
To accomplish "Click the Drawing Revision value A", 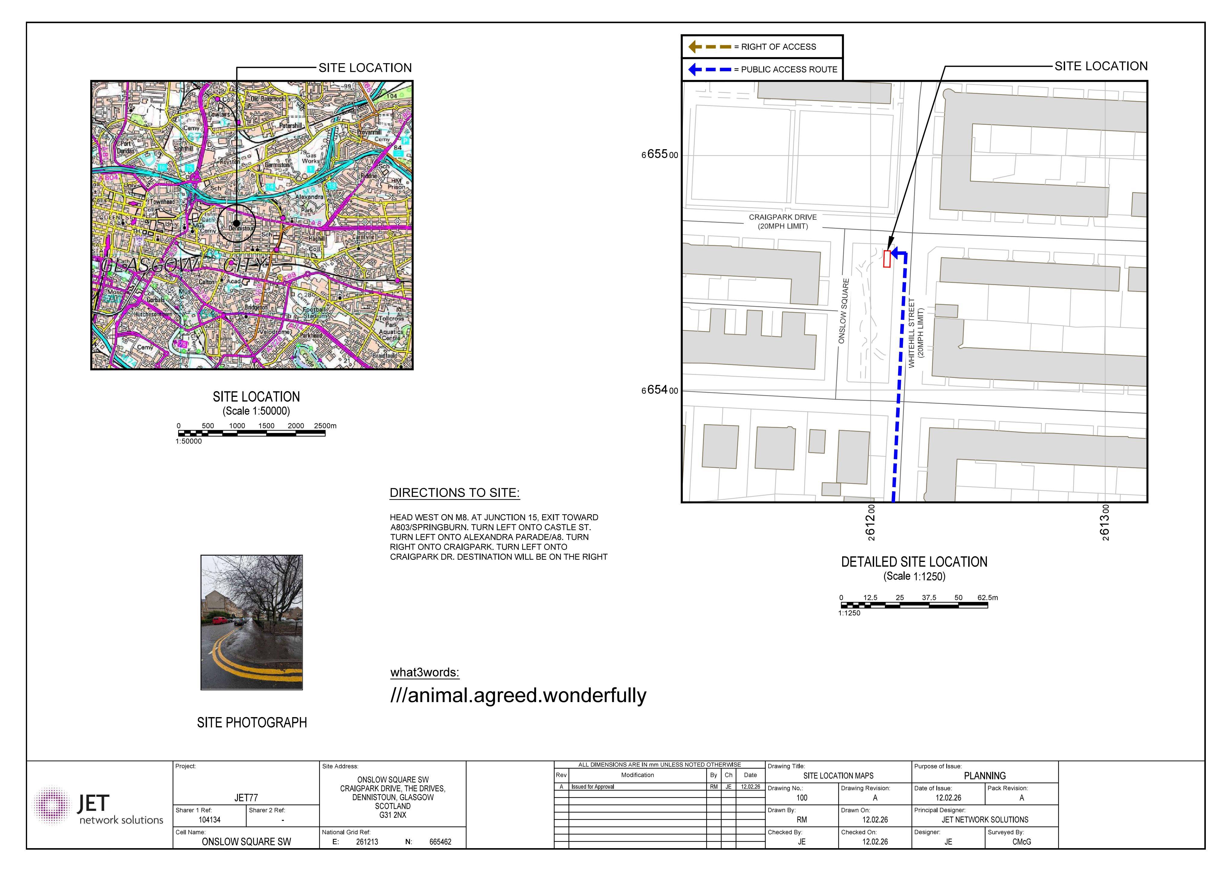I will [875, 798].
